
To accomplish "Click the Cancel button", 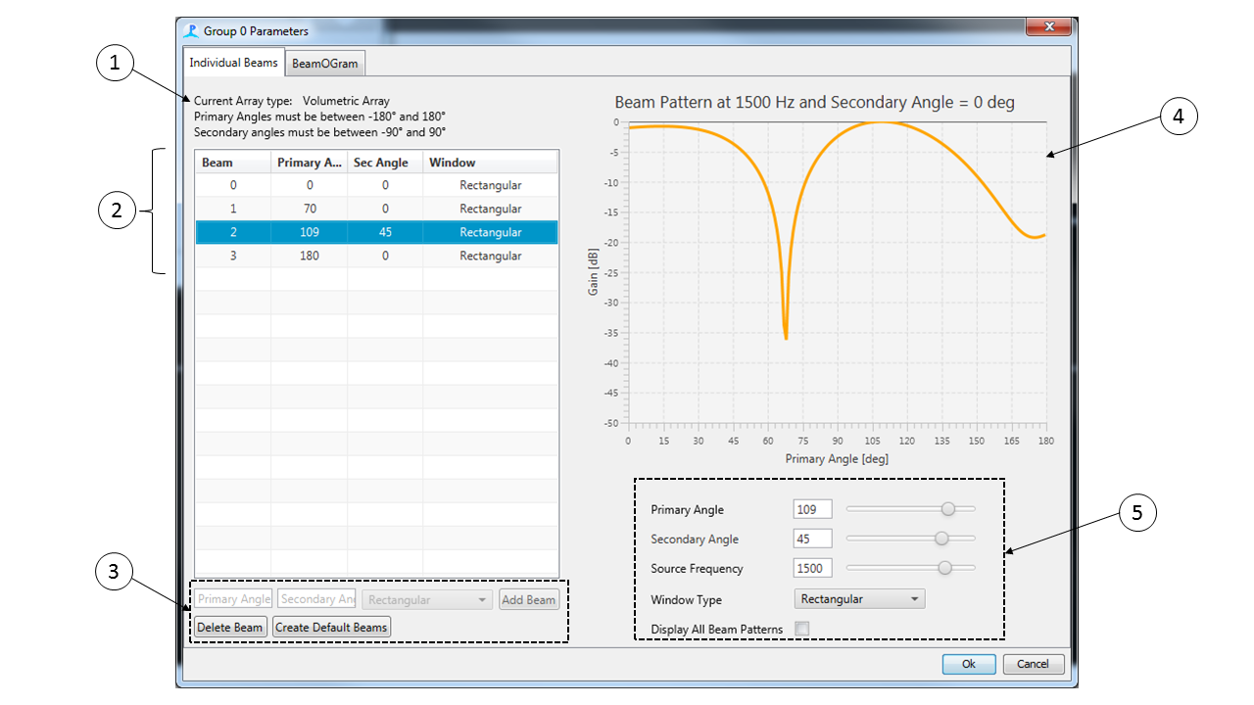I will pos(1033,664).
